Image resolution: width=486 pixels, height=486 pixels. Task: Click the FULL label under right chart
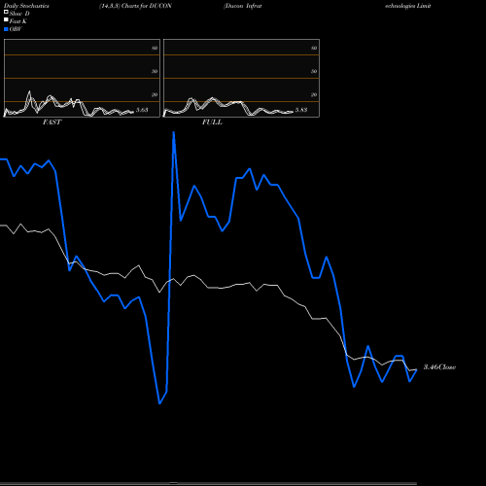[212, 122]
